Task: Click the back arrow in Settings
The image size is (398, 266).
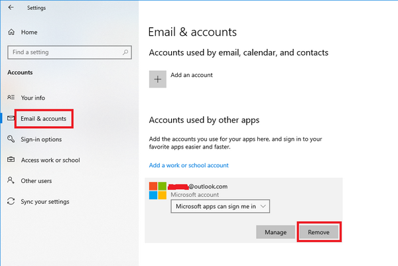Action: pyautogui.click(x=11, y=7)
